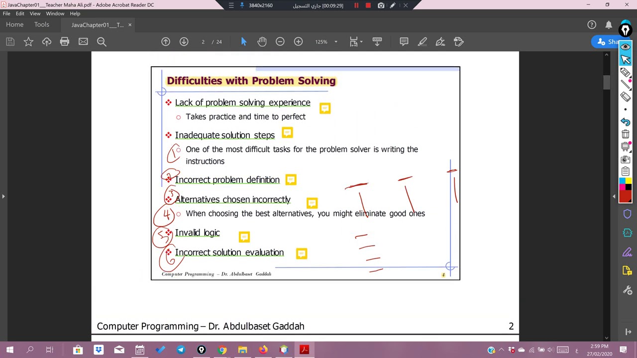The height and width of the screenshot is (358, 637).
Task: Open the Find text search tool
Action: pyautogui.click(x=102, y=42)
